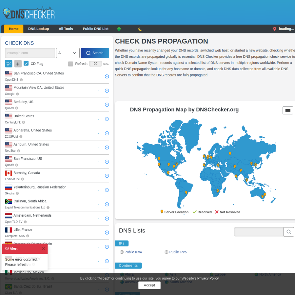Open Public DNS List menu item
Screen dimensions: 295x295
(96, 29)
